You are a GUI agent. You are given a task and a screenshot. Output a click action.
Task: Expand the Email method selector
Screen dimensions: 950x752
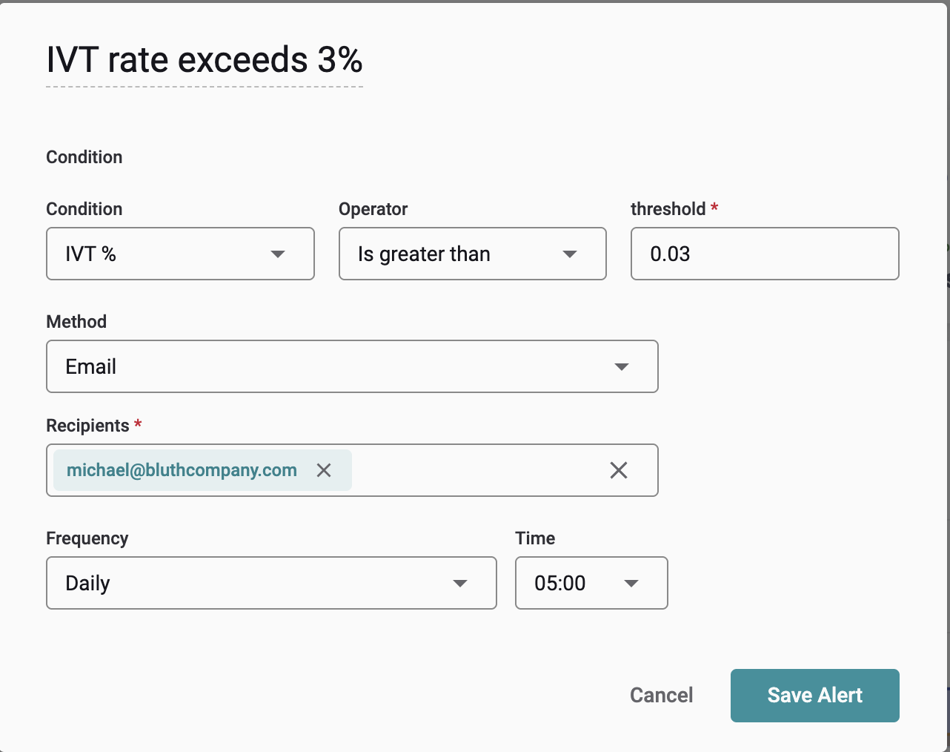coord(333,367)
